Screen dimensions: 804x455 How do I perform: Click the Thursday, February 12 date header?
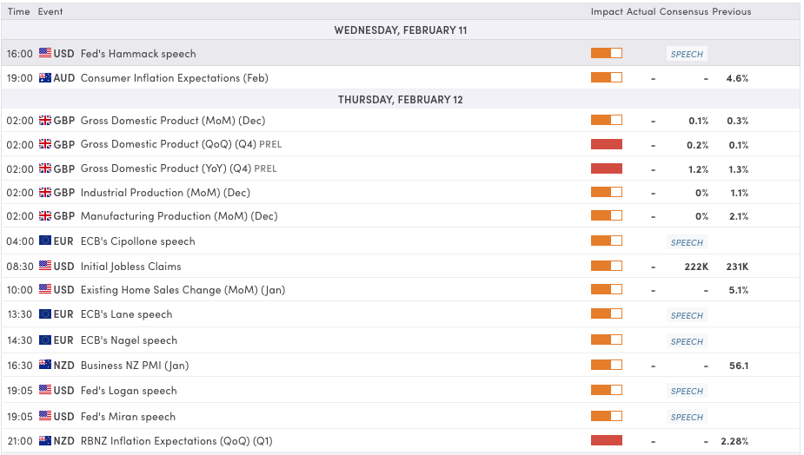point(401,100)
